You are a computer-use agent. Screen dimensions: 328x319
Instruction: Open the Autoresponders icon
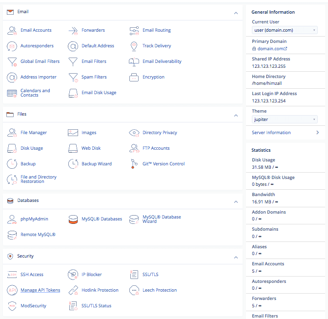tap(12, 46)
